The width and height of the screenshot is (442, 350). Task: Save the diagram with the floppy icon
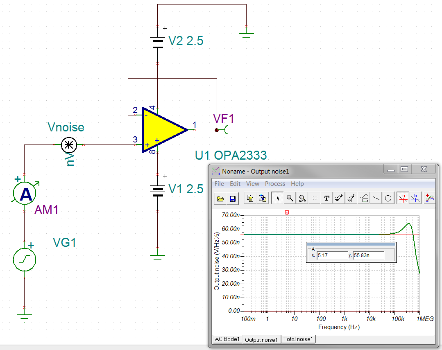[x=233, y=199]
